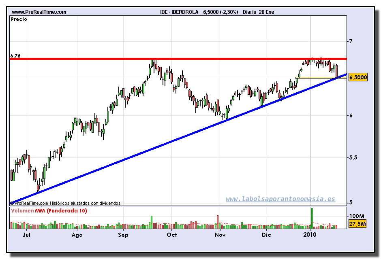Viewport: 381px width, 259px height.
Task: Click the Jul label on time axis
Action: (27, 235)
